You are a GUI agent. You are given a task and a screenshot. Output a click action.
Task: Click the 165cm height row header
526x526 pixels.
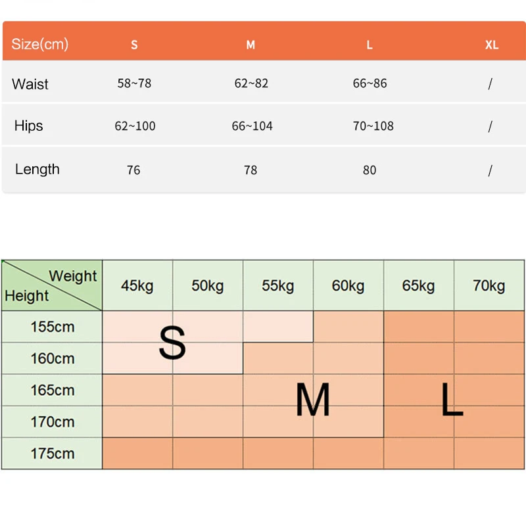coord(53,390)
